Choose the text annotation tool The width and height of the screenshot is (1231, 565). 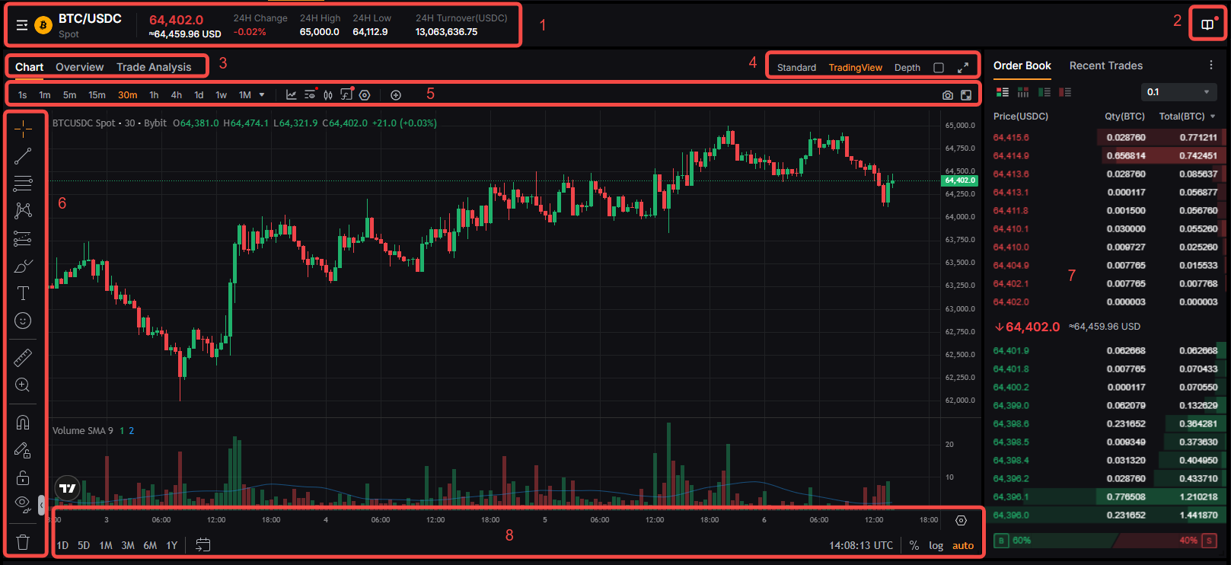point(23,293)
